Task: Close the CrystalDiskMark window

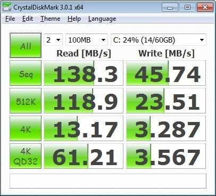Action: coord(205,7)
